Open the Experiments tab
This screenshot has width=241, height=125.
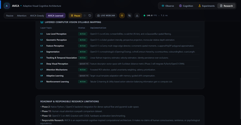[206, 6]
